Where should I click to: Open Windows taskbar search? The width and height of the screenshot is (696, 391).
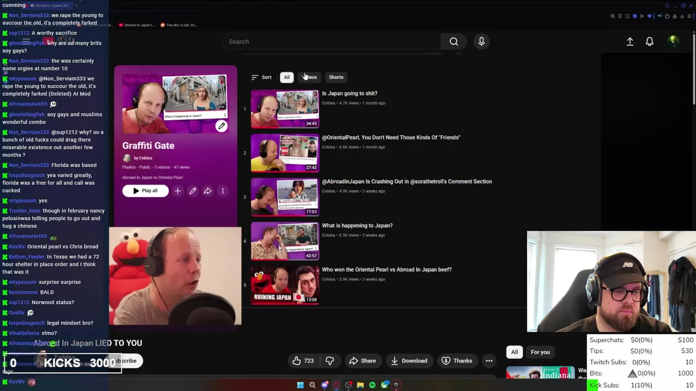coord(312,385)
